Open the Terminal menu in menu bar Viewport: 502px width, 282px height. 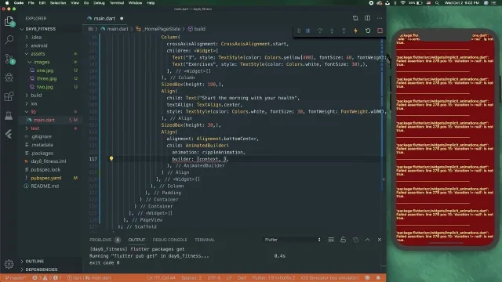click(x=117, y=3)
